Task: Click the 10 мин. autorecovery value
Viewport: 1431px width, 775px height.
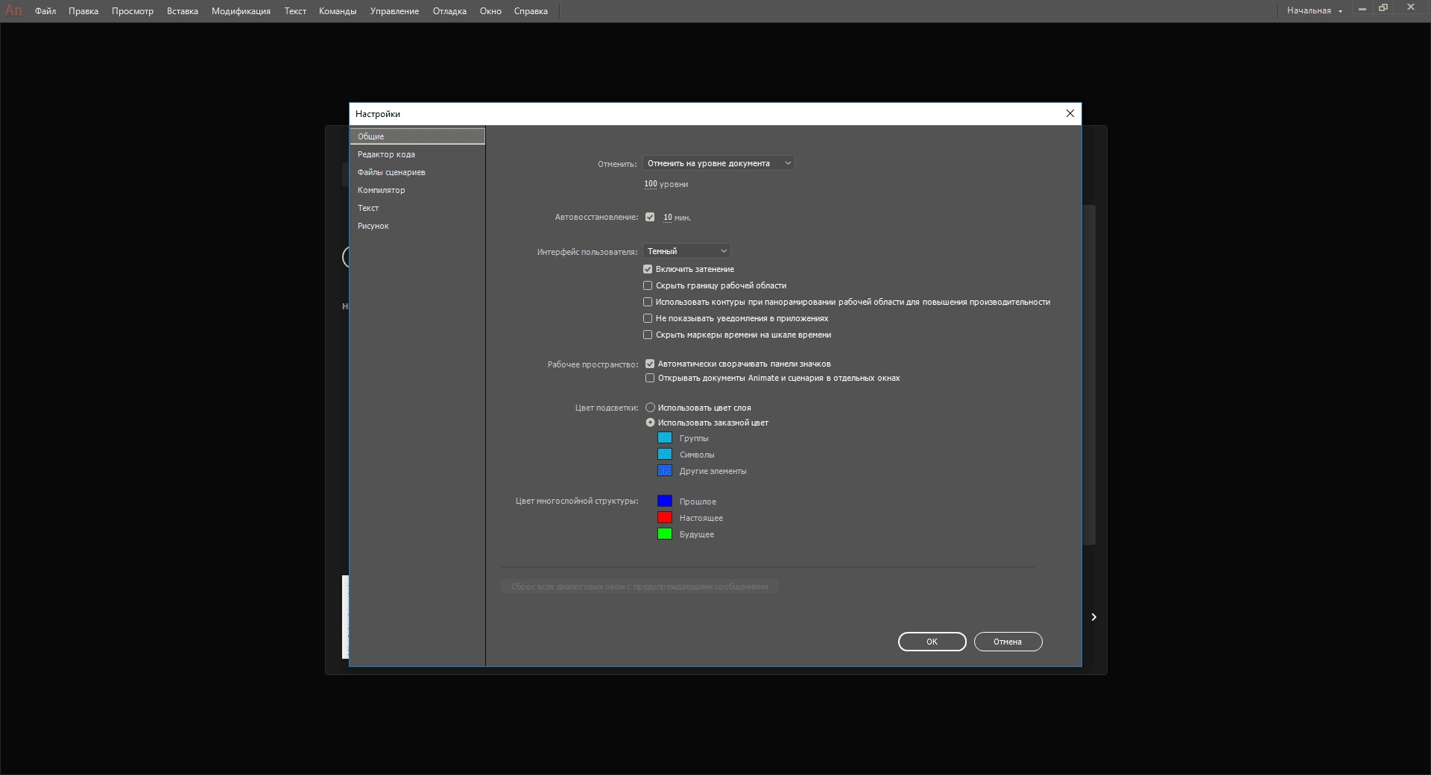Action: (x=668, y=218)
